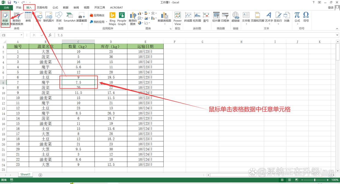The height and width of the screenshot is (184, 340).
Task: Insert a SmartArt graphic
Action: tap(70, 17)
